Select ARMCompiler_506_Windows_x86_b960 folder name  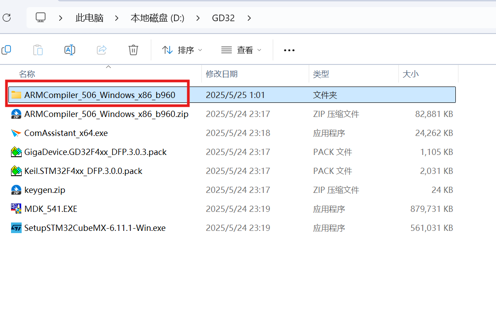tap(100, 95)
